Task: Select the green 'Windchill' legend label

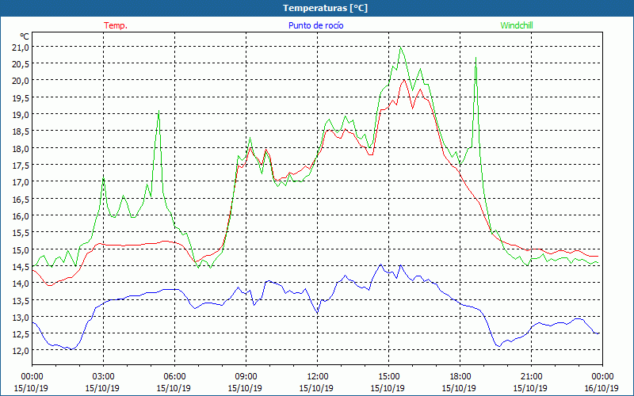Action: coord(517,25)
